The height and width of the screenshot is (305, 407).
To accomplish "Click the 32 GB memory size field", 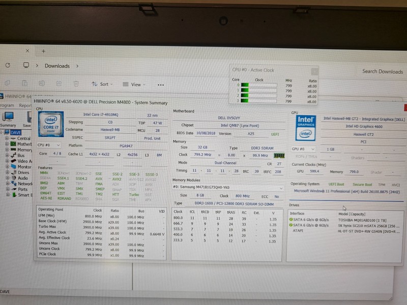I will point(202,147).
